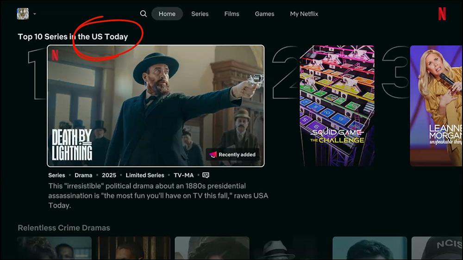Click the subtitles icon beside TV-MA

(206, 175)
